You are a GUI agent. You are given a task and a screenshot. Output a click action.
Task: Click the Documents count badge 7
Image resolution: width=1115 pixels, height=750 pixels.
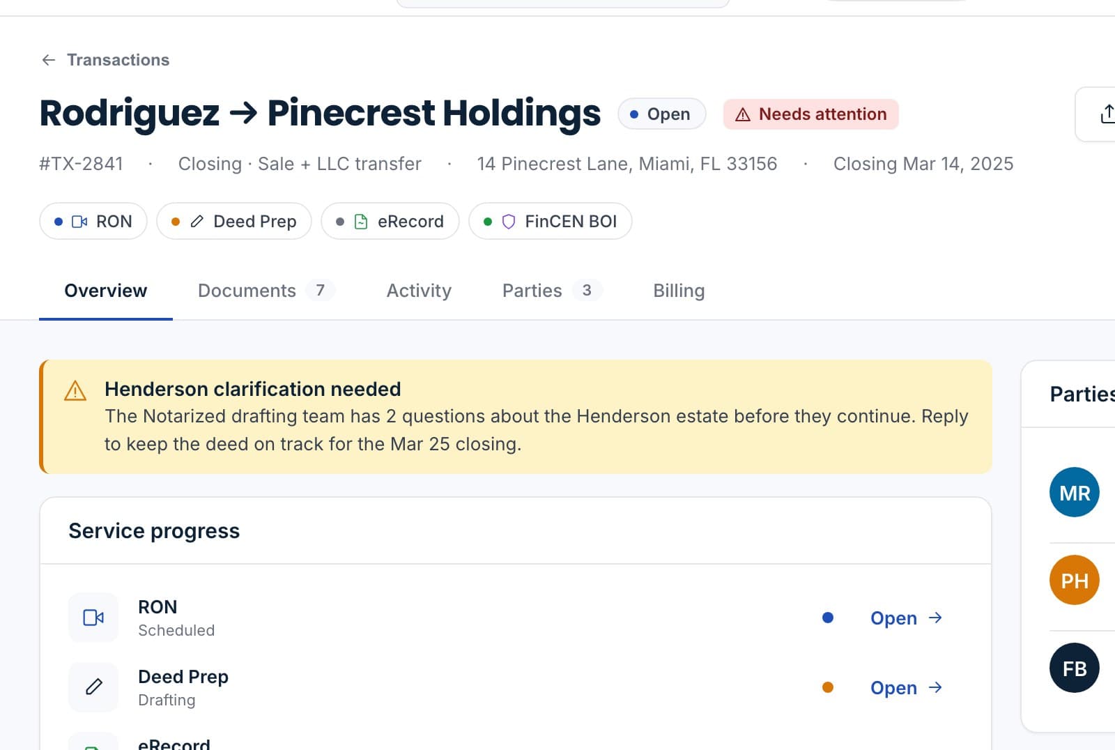click(x=320, y=290)
